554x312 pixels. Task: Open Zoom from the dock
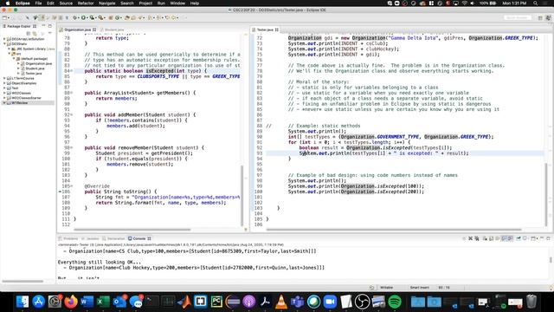[x=330, y=302]
